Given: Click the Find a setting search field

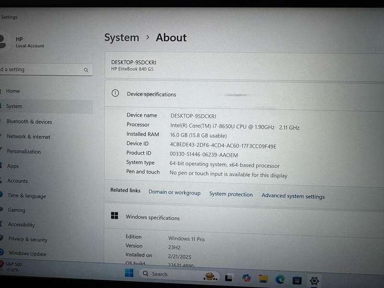Looking at the screenshot, I should tap(46, 70).
